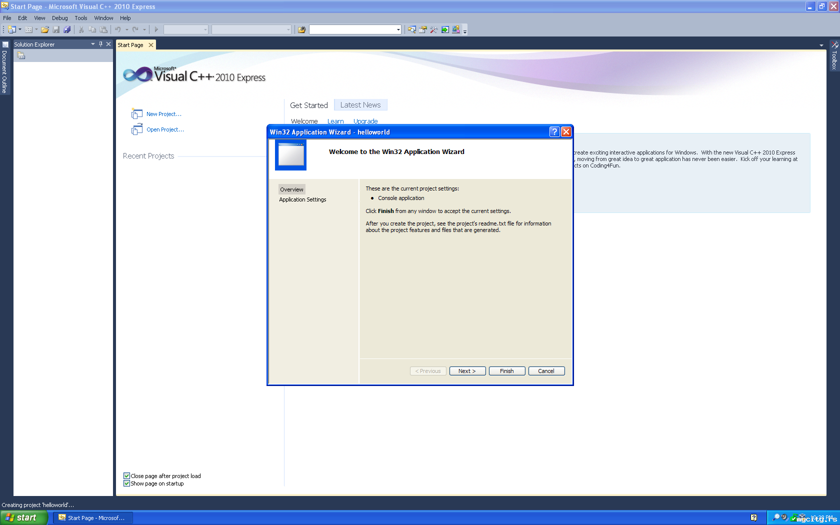Click the Undo arrow icon
Screen dimensions: 840x525
[118, 29]
